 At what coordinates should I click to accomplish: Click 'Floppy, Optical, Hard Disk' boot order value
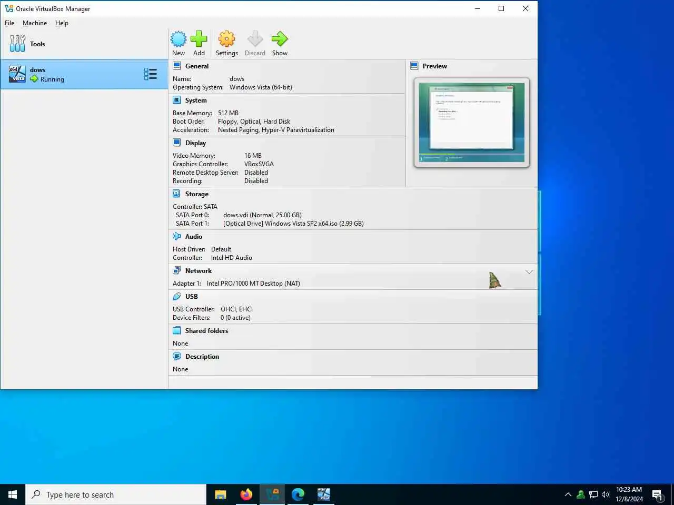254,122
